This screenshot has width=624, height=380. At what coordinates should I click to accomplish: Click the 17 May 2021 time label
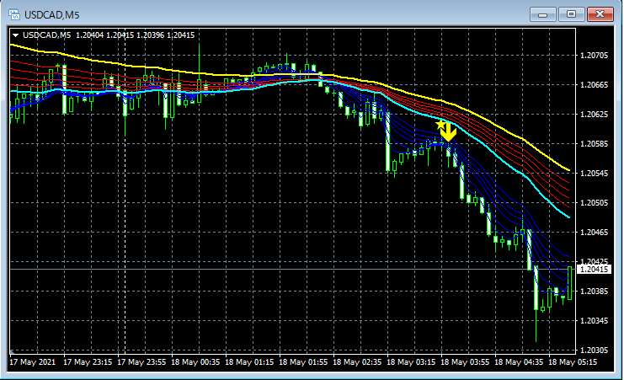(x=33, y=362)
